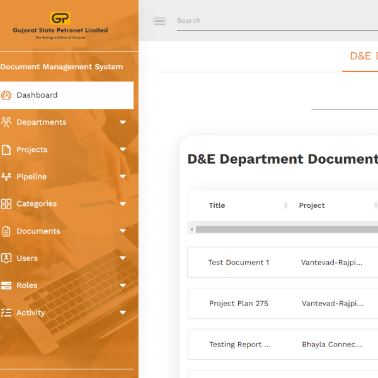
Task: Expand the Projects submenu arrow
Action: pos(123,150)
